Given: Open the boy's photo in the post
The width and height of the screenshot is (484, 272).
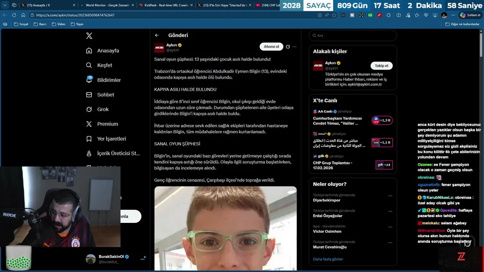Looking at the screenshot, I should coord(225,228).
